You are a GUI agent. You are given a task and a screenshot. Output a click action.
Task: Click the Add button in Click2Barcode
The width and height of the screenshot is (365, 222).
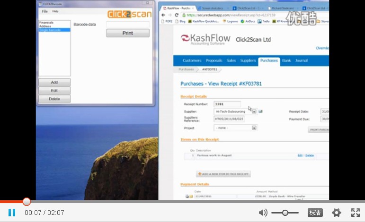click(x=54, y=83)
